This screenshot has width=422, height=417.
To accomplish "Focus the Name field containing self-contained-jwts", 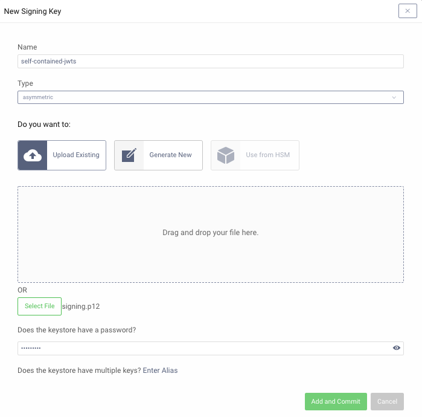I will 210,62.
